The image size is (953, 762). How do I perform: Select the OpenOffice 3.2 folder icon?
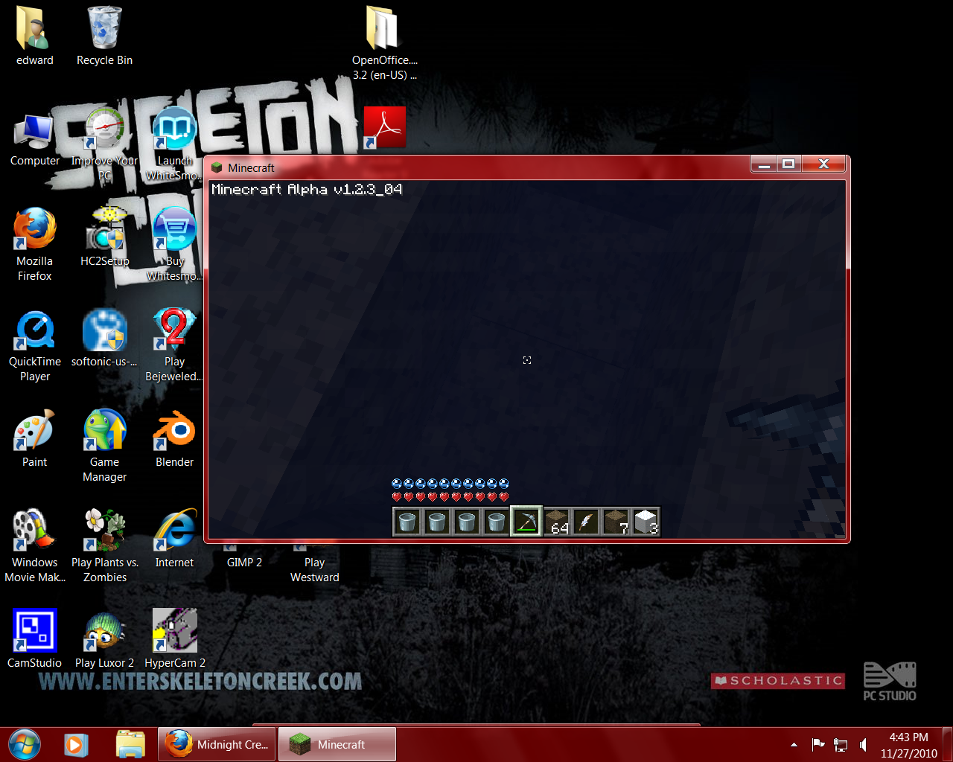pyautogui.click(x=385, y=43)
